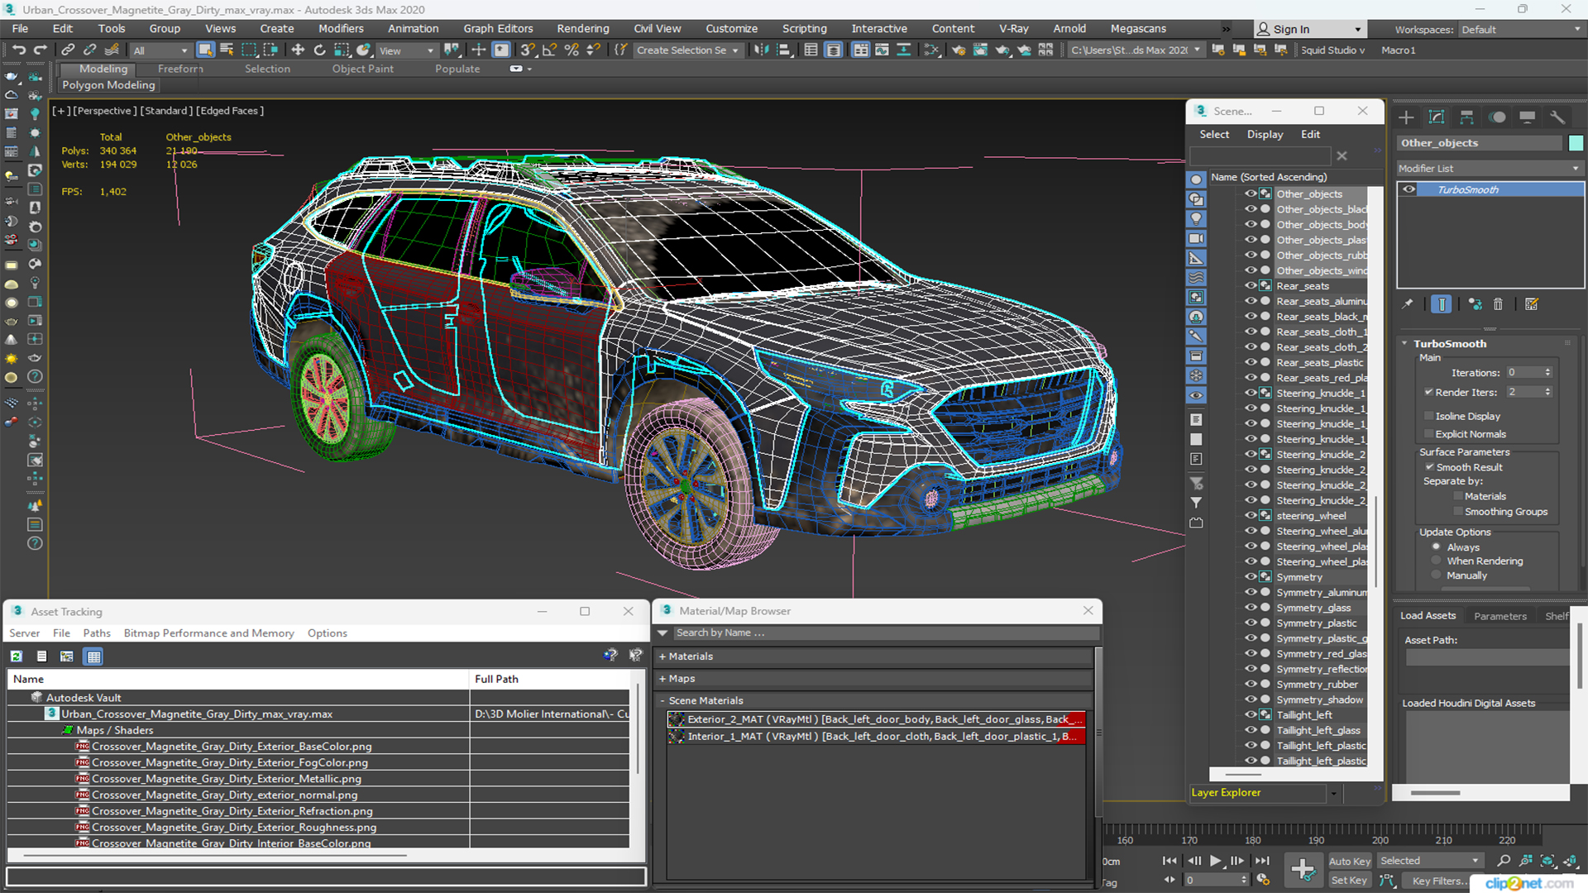The height and width of the screenshot is (893, 1588).
Task: Click Pin Stack below the modifier stack
Action: coord(1408,304)
